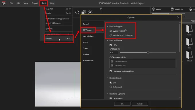Screen dimensions: 195x110
Task: Open the File menu
Action: (x=11, y=3)
